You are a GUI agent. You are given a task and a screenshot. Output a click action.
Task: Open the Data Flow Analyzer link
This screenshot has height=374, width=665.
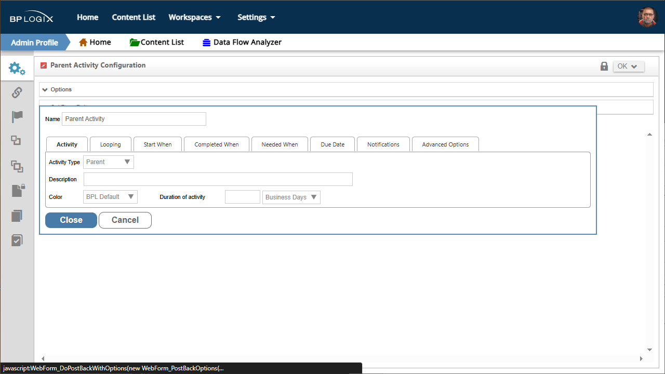(247, 42)
